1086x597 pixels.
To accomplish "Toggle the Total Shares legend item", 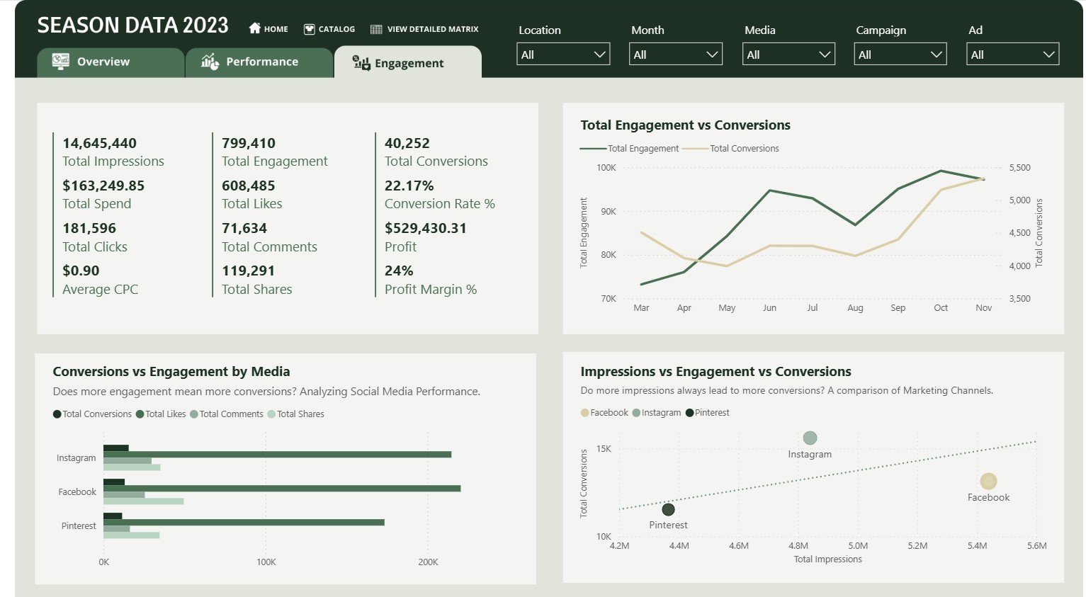I will pos(295,414).
